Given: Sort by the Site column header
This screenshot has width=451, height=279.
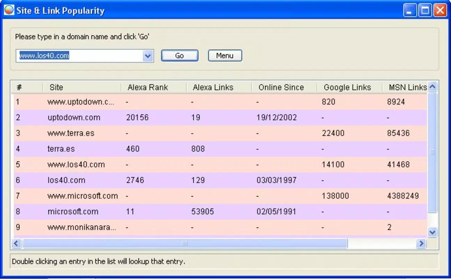Looking at the screenshot, I should click(x=82, y=87).
